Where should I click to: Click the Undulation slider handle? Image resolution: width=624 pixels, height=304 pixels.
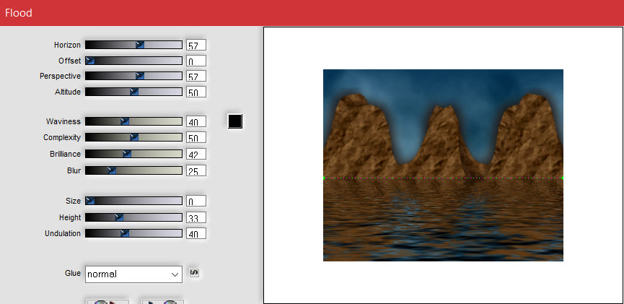coord(124,233)
